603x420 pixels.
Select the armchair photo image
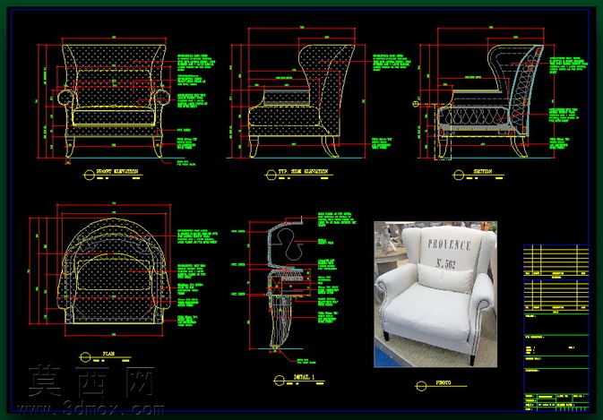tap(435, 295)
